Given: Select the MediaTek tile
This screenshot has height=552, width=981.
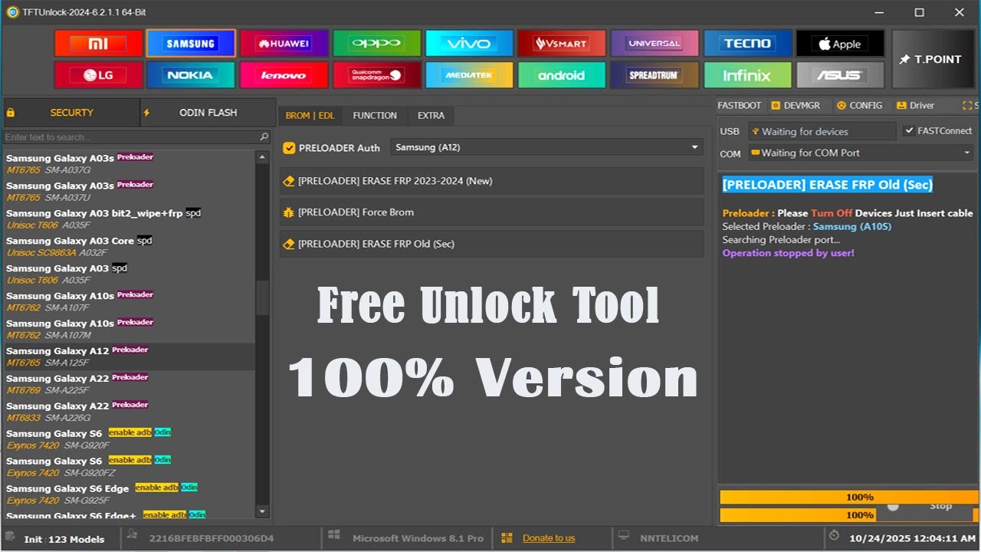Looking at the screenshot, I should [x=469, y=75].
